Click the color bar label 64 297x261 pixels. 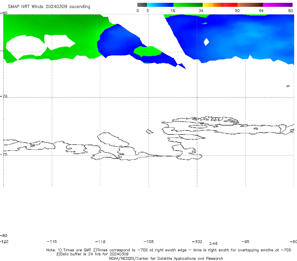pos(261,10)
